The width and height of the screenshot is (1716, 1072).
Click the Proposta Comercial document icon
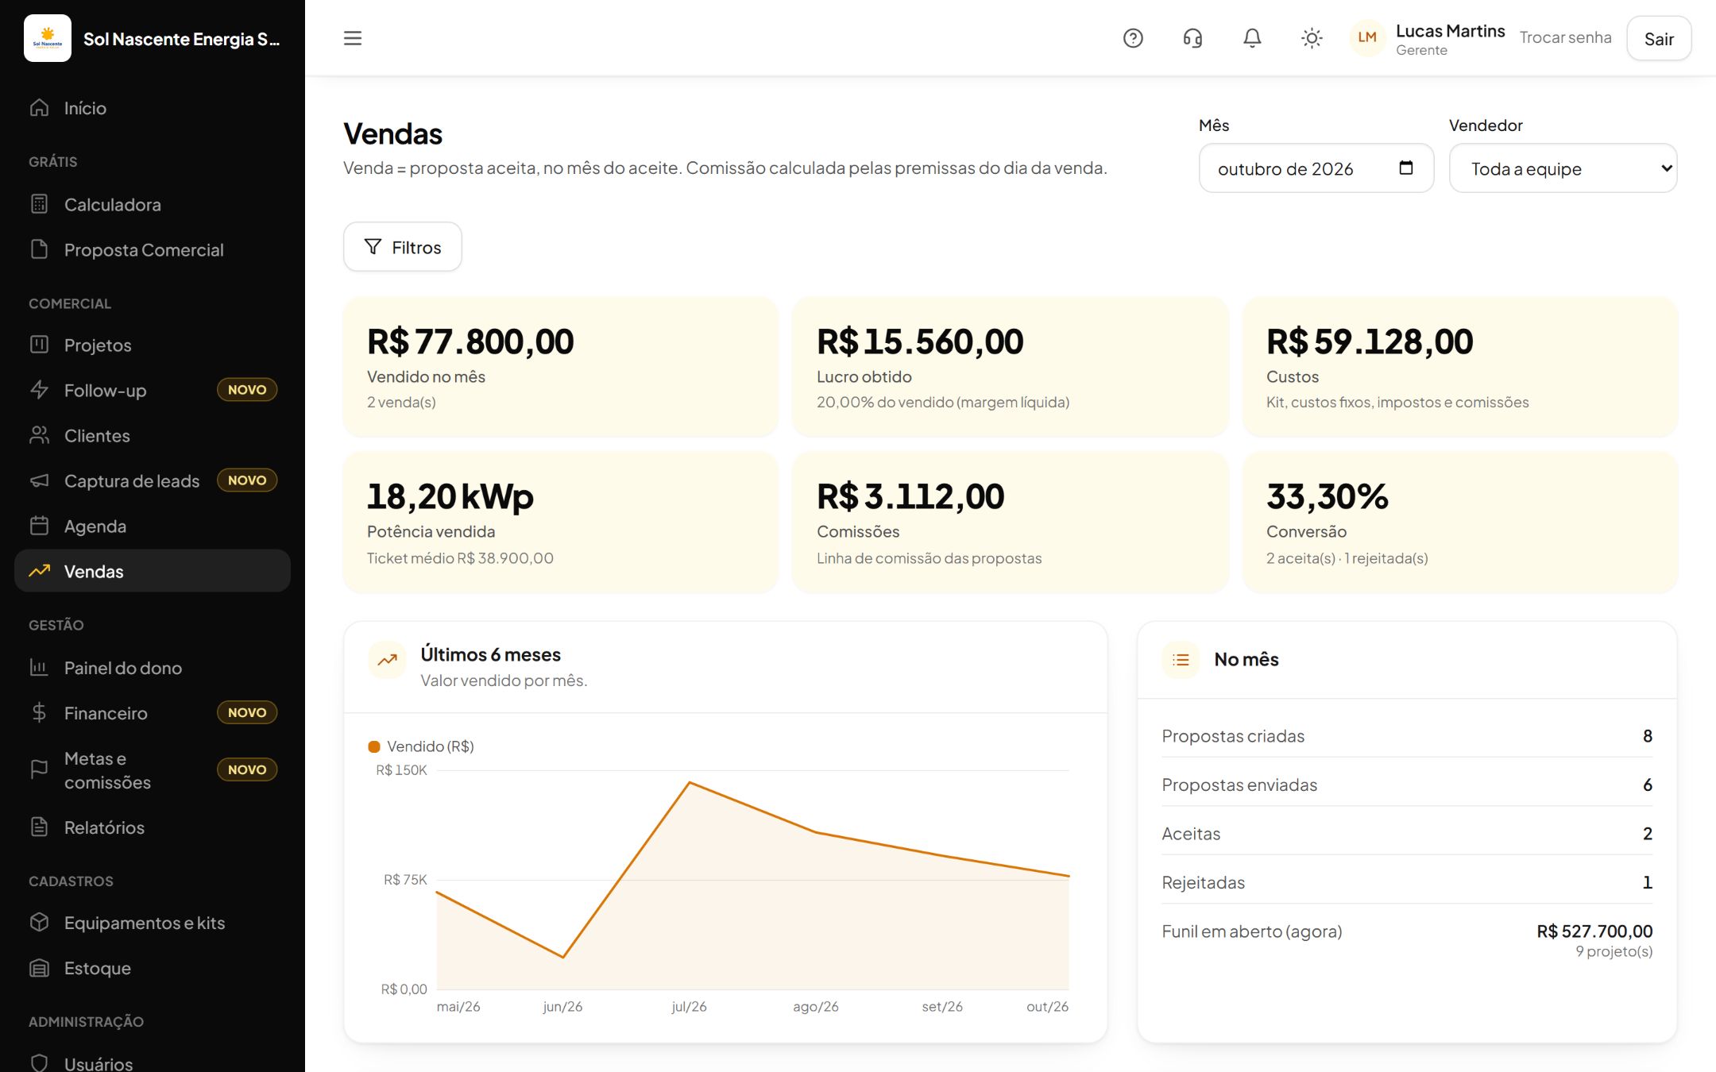(39, 249)
